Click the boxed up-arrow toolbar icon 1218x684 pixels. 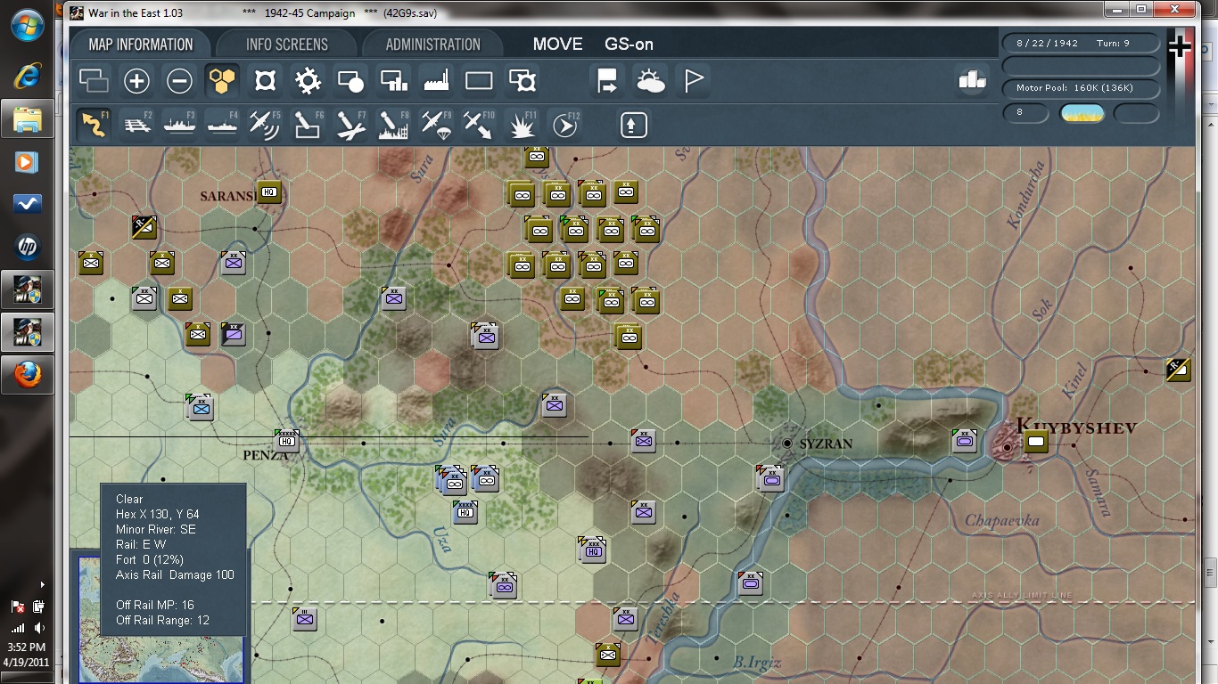pos(633,125)
